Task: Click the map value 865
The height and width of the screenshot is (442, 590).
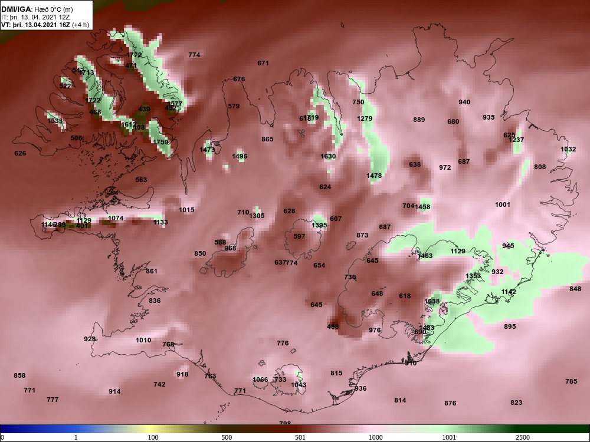Action: click(x=267, y=139)
